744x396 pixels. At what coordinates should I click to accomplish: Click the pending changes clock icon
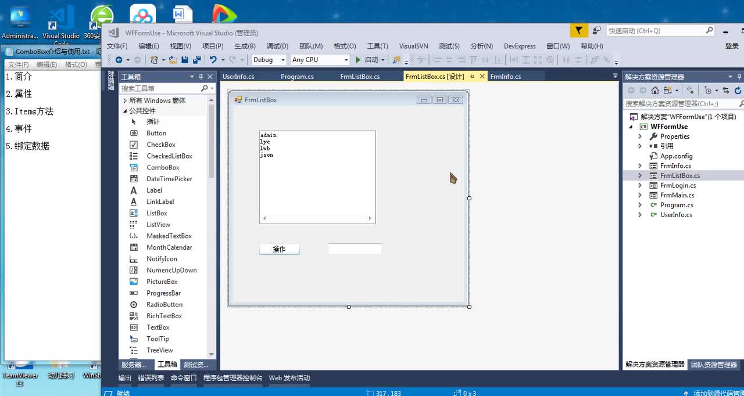(x=707, y=91)
